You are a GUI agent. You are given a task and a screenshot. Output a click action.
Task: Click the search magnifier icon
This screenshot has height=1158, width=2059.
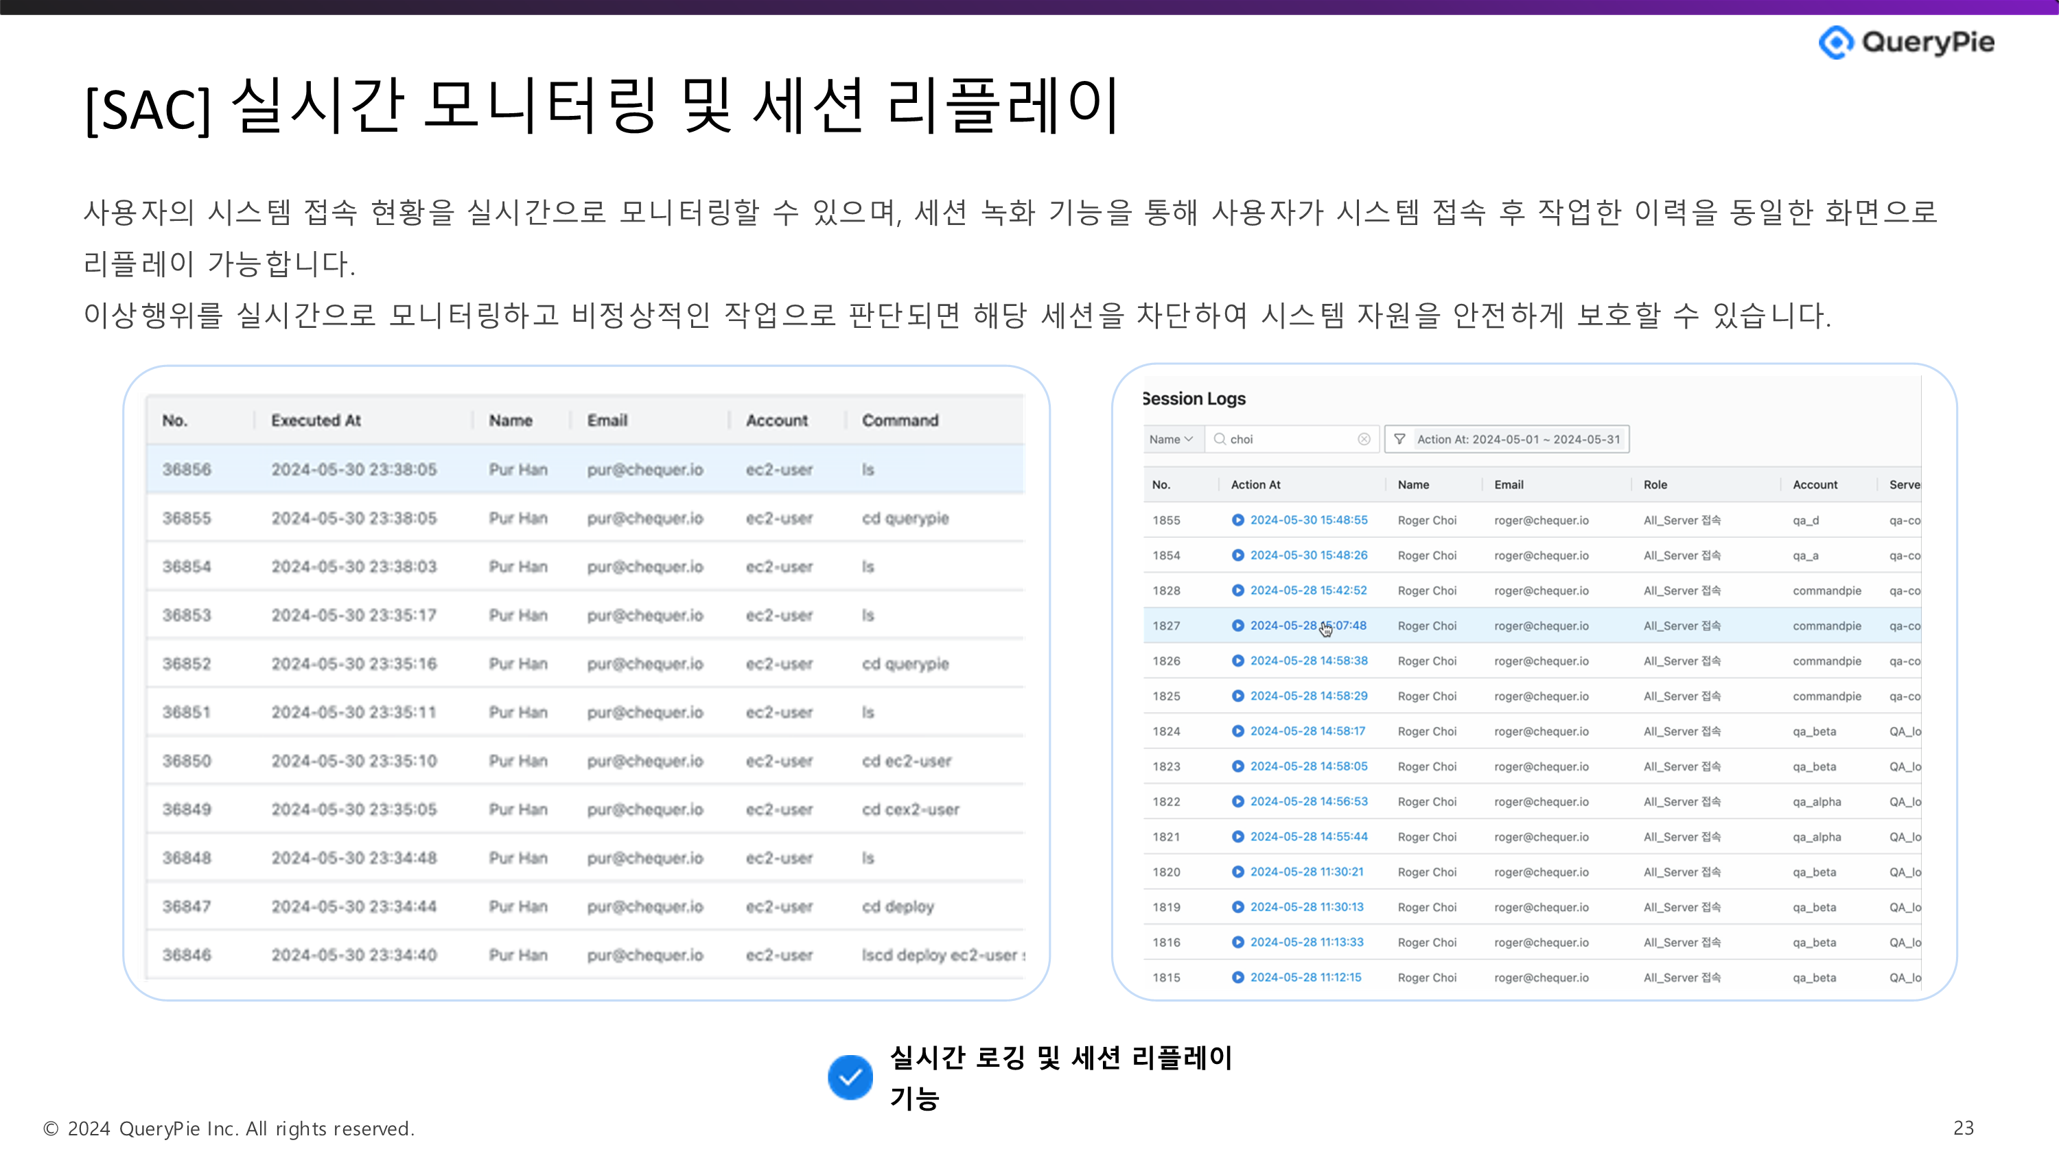[x=1220, y=440]
